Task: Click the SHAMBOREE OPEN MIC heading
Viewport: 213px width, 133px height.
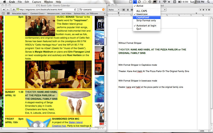Action: point(65,119)
